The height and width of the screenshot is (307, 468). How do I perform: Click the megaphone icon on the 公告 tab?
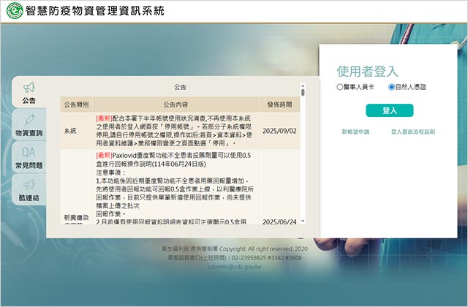[29, 88]
